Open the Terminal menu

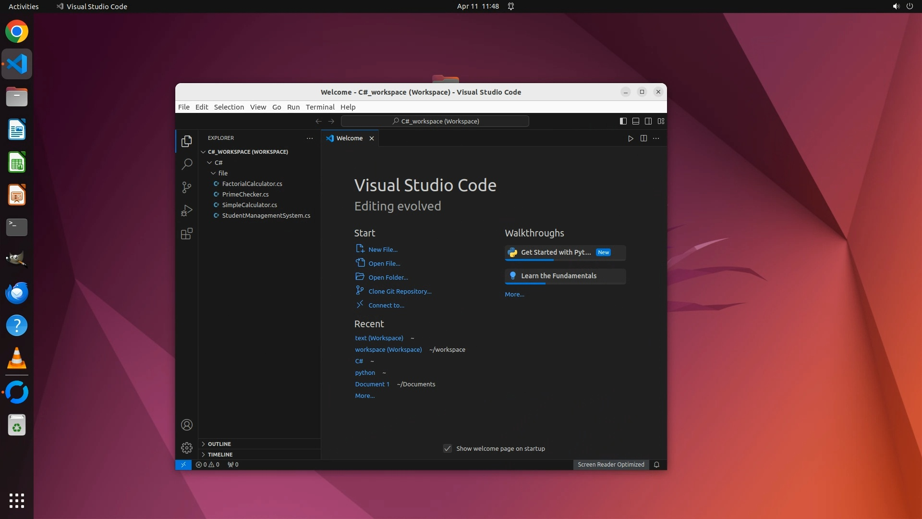(320, 107)
